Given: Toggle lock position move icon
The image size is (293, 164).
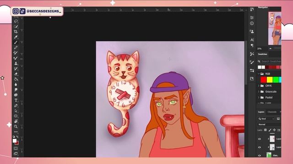Looking at the screenshot, I should [x=274, y=130].
